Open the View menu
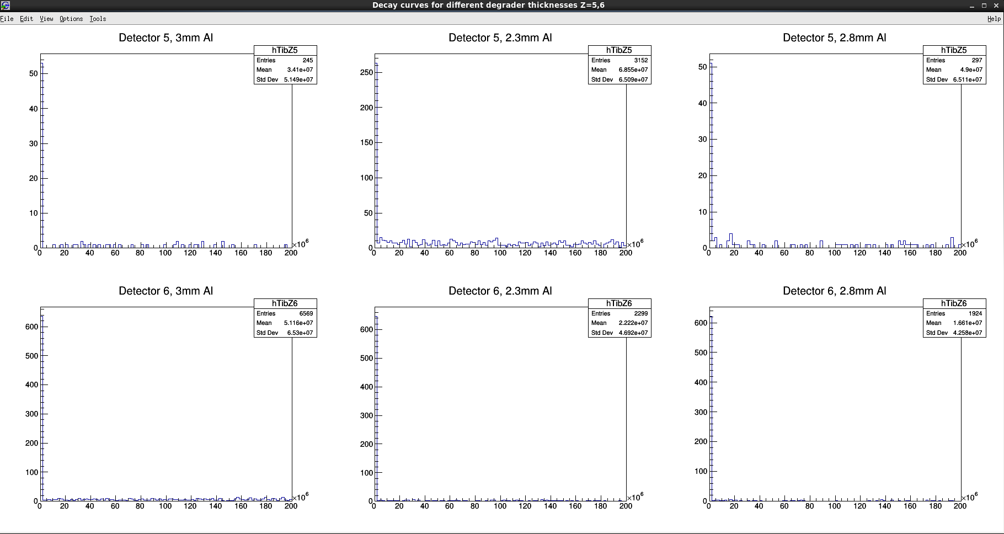This screenshot has width=1004, height=534. point(46,19)
